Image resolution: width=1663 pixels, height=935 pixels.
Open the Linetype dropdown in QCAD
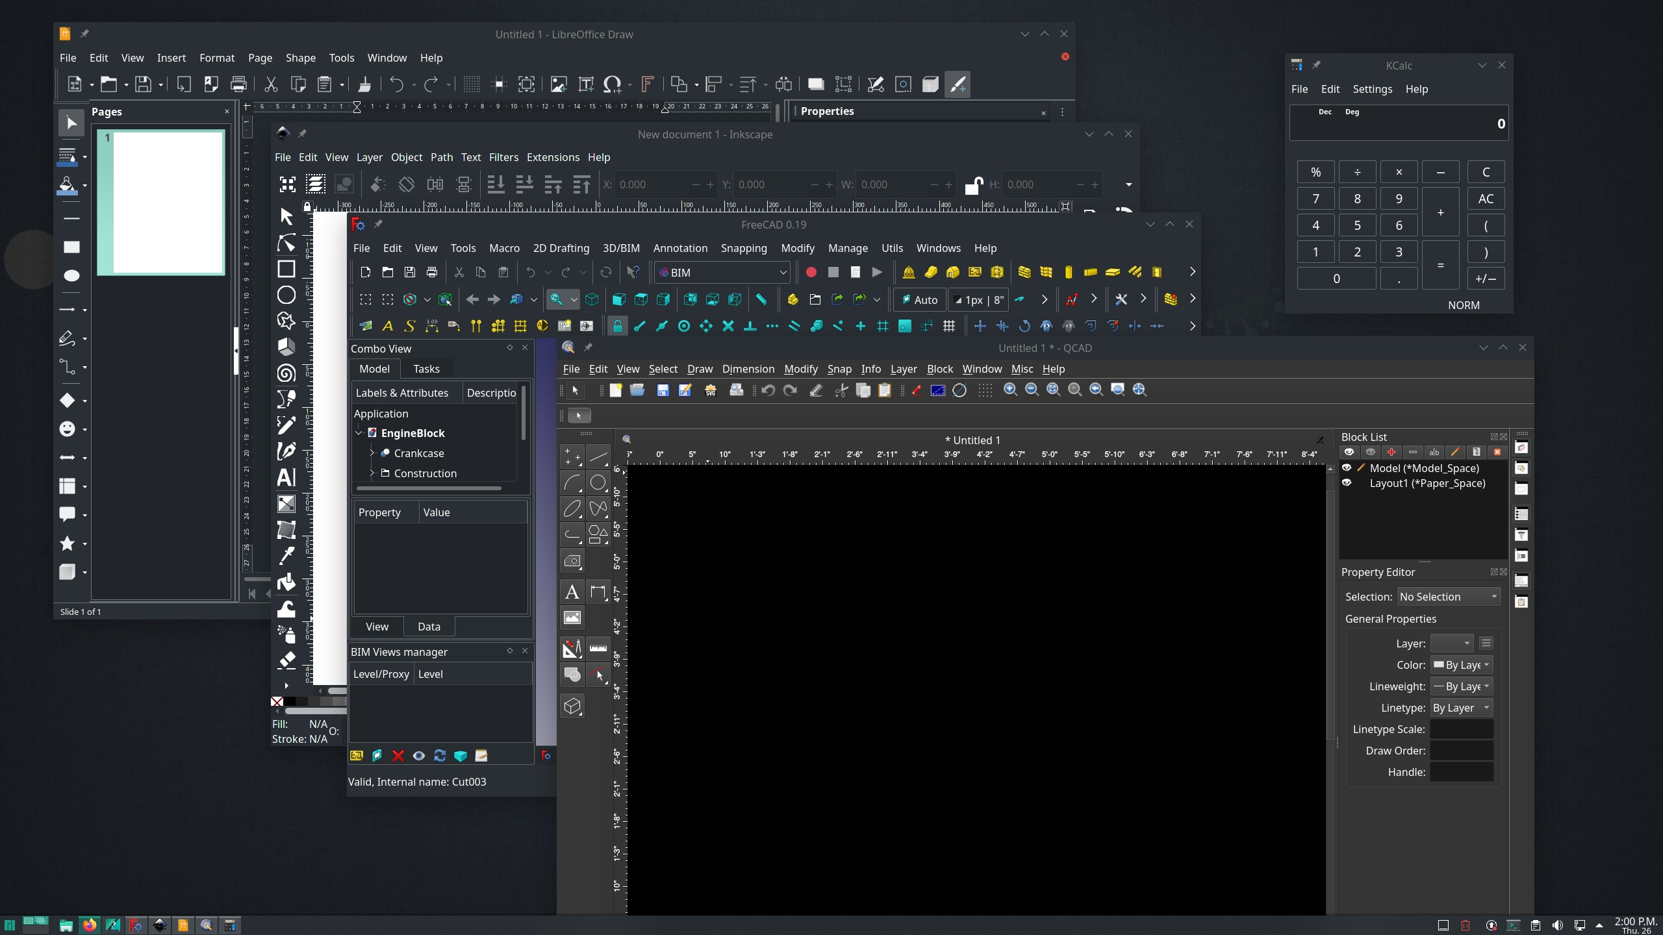[1462, 708]
